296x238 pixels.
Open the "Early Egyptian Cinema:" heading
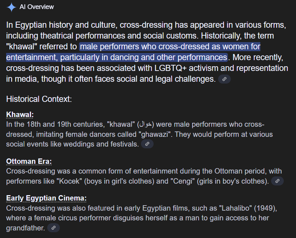point(46,198)
